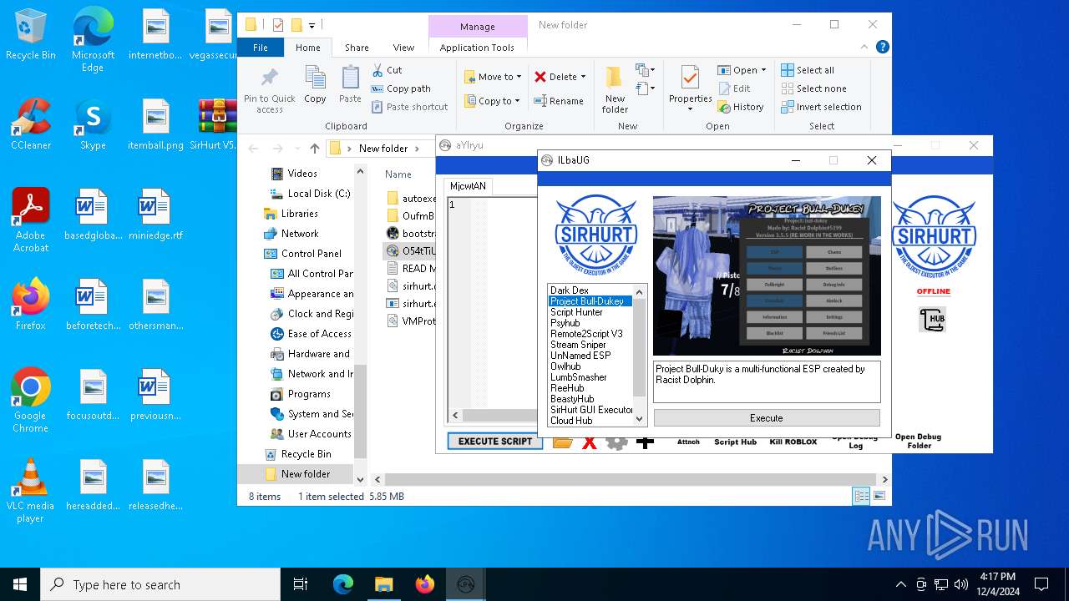
Task: Create a New folder from the ribbon
Action: tap(615, 89)
